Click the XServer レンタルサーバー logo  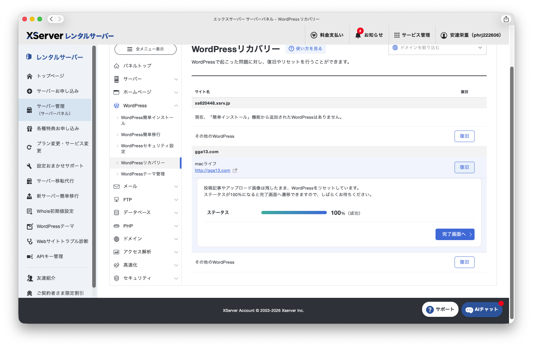click(70, 35)
